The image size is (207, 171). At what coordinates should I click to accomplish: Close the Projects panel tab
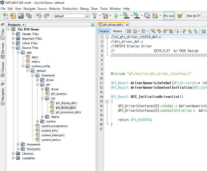click(24, 25)
